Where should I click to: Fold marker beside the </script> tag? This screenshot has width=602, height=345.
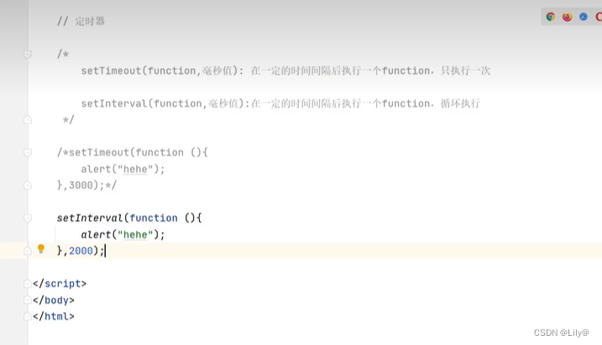[x=28, y=284]
